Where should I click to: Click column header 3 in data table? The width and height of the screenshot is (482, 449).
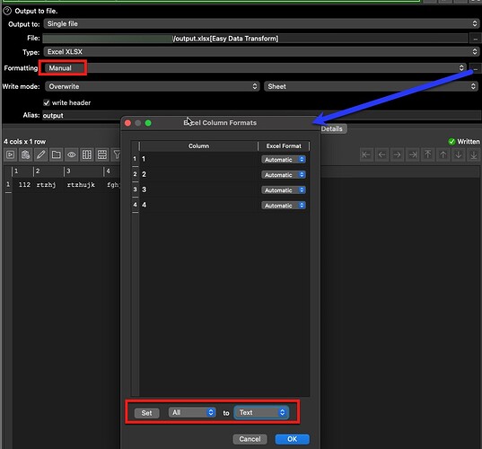click(x=83, y=171)
